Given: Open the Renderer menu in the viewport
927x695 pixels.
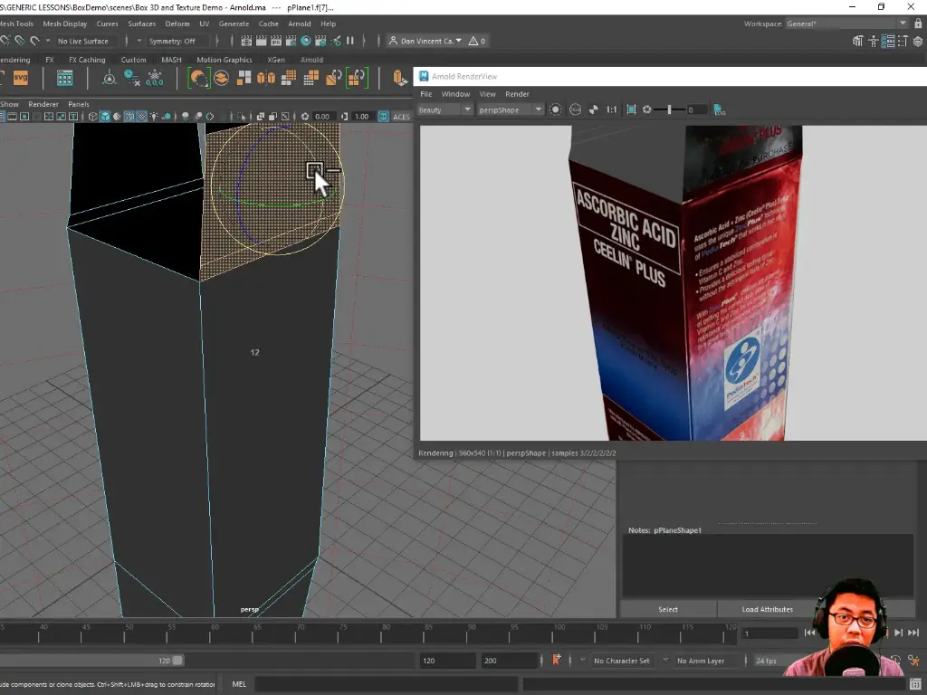Looking at the screenshot, I should pyautogui.click(x=43, y=104).
